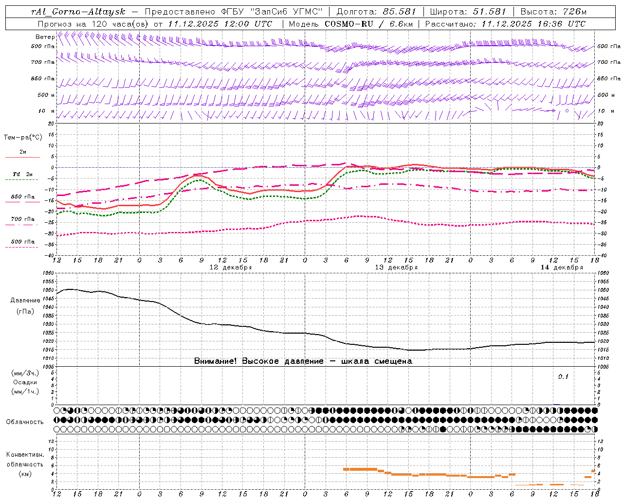This screenshot has height=498, width=623.
Task: Click the Осадки panel label
Action: [25, 382]
